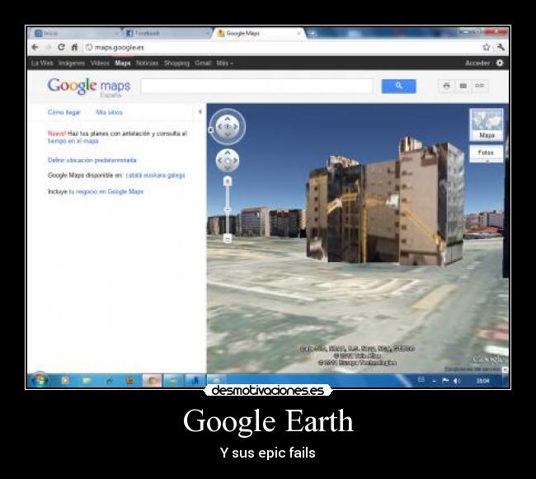The image size is (536, 479).
Task: Get the map link via chain icon
Action: point(480,86)
